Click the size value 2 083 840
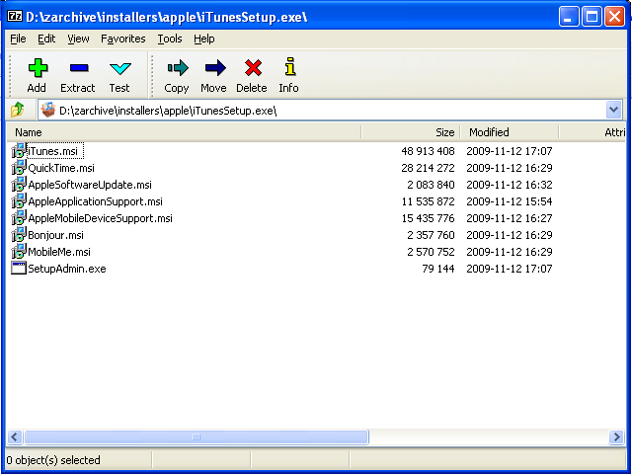Viewport: 632px width, 474px height. coord(431,185)
